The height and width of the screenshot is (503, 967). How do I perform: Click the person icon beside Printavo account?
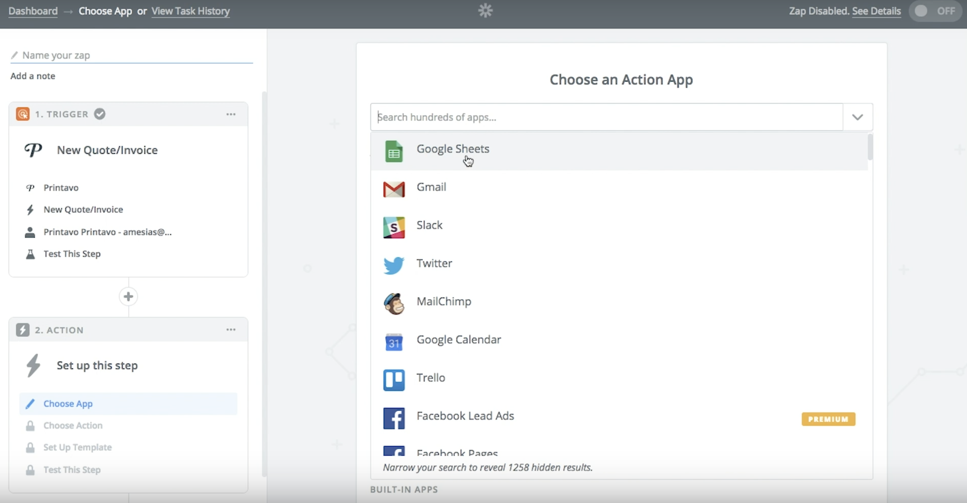[30, 232]
